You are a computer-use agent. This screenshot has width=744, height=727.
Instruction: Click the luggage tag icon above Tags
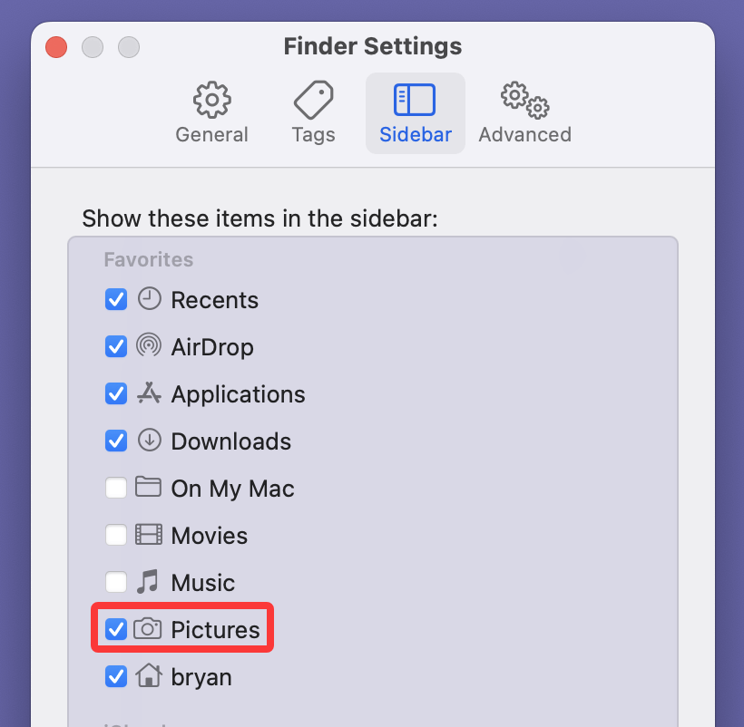tap(313, 99)
